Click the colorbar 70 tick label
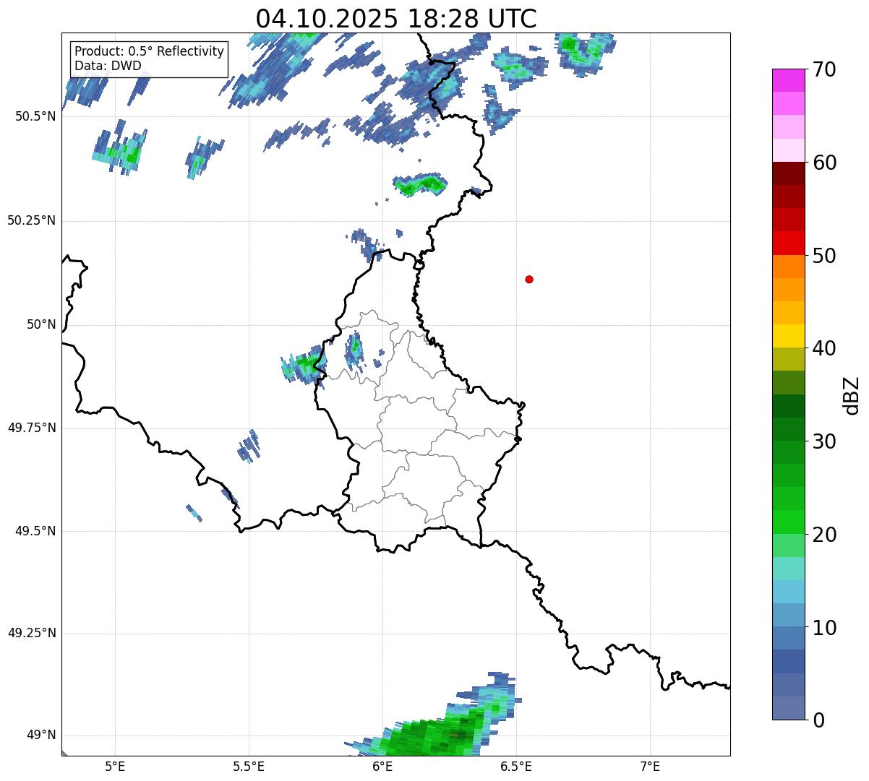The image size is (869, 781). coord(824,69)
